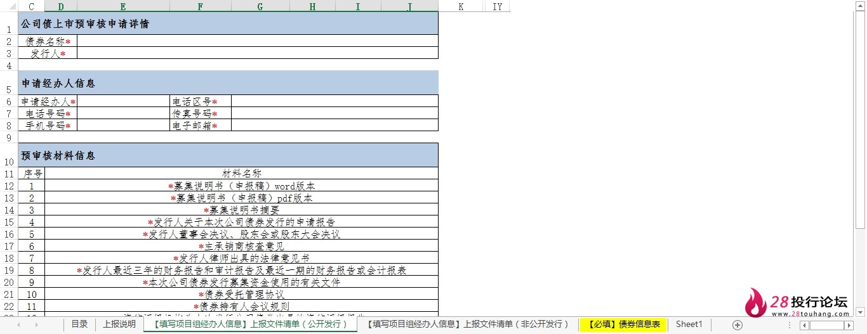Image resolution: width=867 pixels, height=334 pixels.
Task: Click the empty cell beside 手机号码
Action: coord(123,125)
